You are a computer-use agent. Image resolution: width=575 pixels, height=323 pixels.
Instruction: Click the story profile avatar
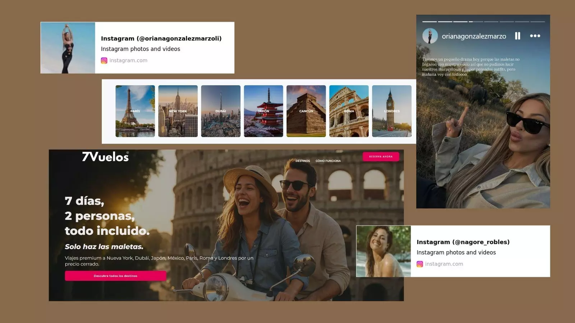click(x=430, y=36)
